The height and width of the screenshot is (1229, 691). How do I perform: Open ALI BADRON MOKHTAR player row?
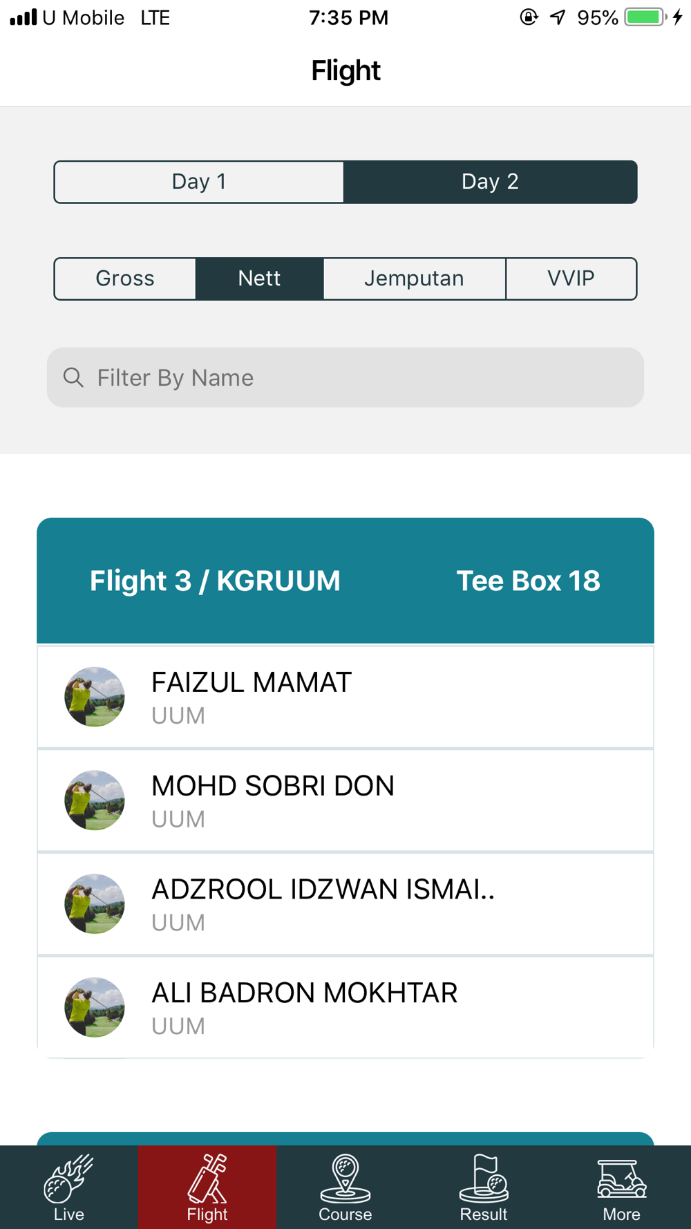[x=345, y=1007]
